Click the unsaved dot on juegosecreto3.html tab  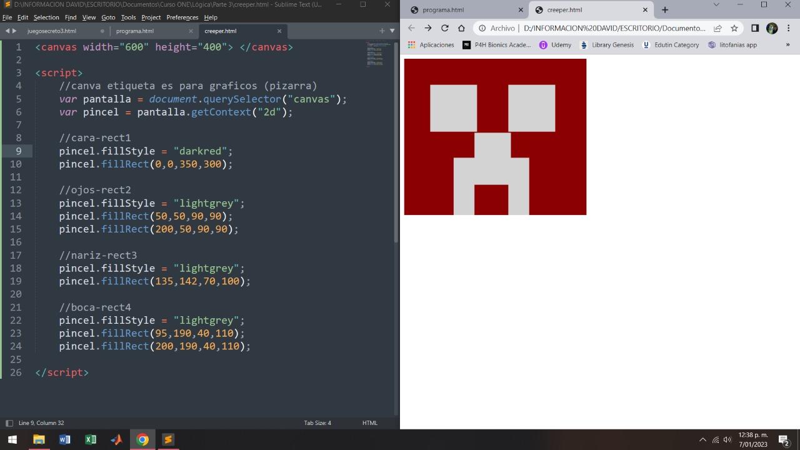pos(102,31)
